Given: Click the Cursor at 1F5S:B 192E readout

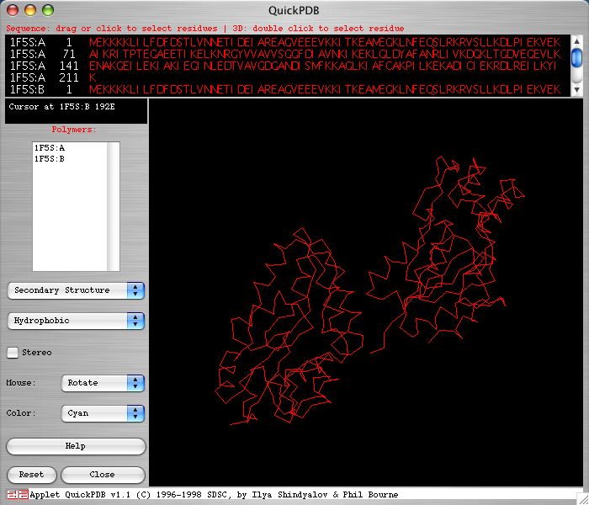Looking at the screenshot, I should (62, 107).
